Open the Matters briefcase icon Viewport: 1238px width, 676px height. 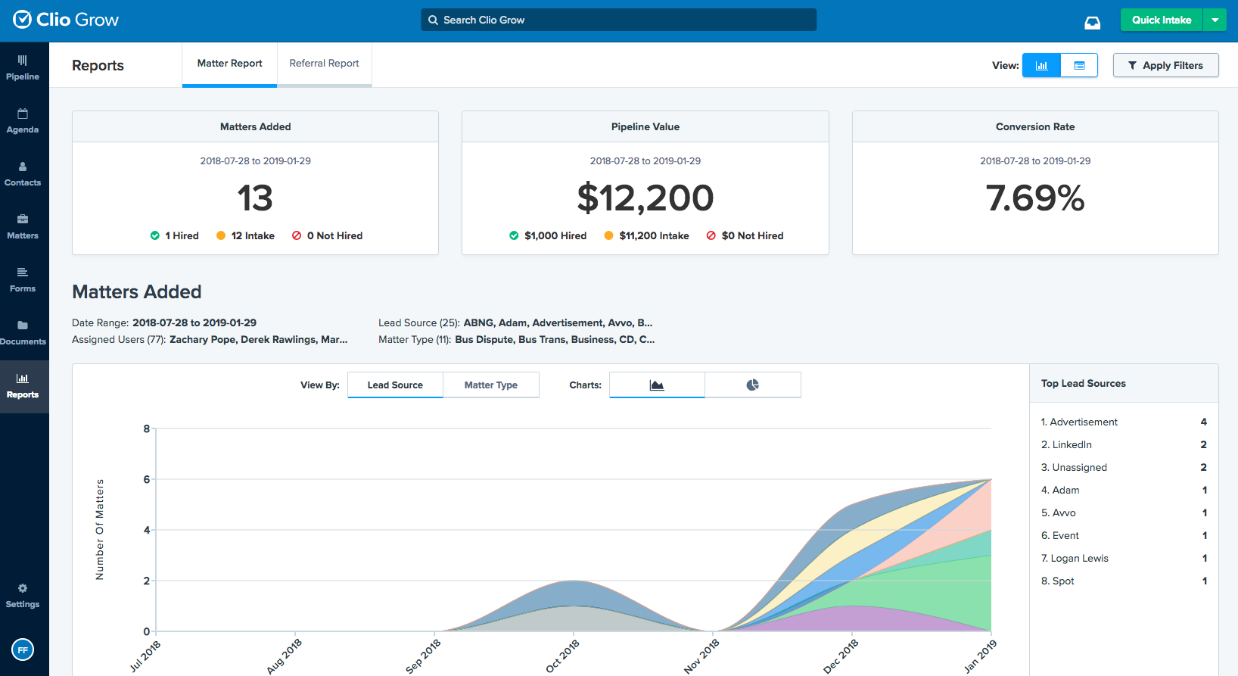tap(23, 220)
